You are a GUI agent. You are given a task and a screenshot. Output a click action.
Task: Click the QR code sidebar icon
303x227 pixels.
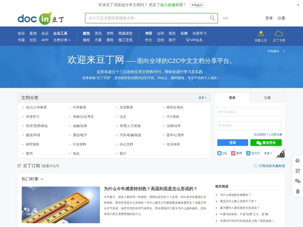click(x=298, y=171)
